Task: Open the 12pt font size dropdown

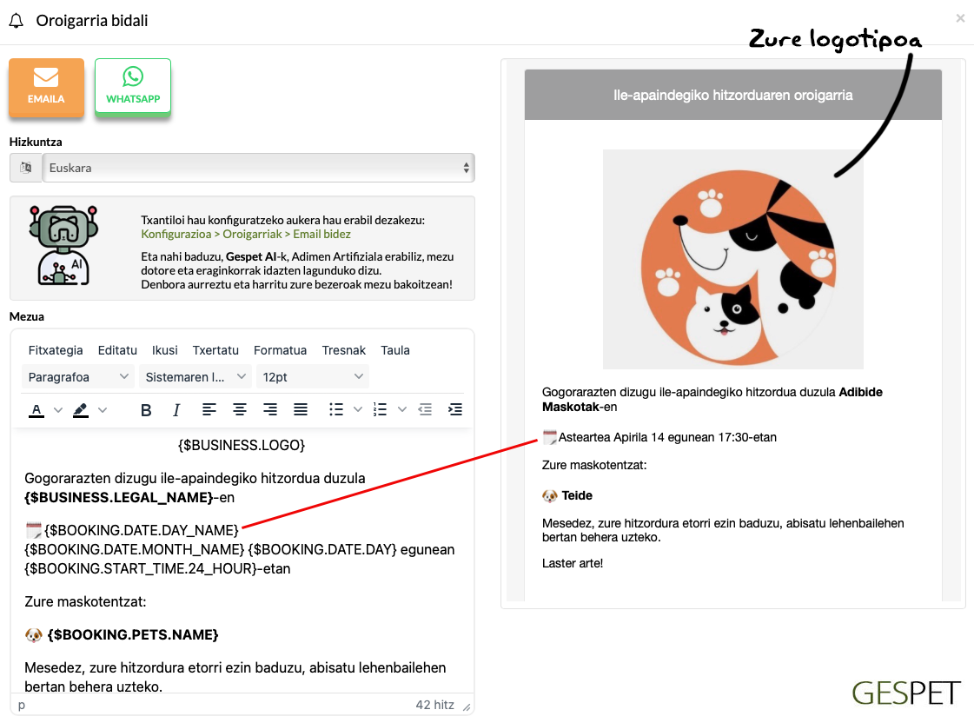Action: pos(312,376)
